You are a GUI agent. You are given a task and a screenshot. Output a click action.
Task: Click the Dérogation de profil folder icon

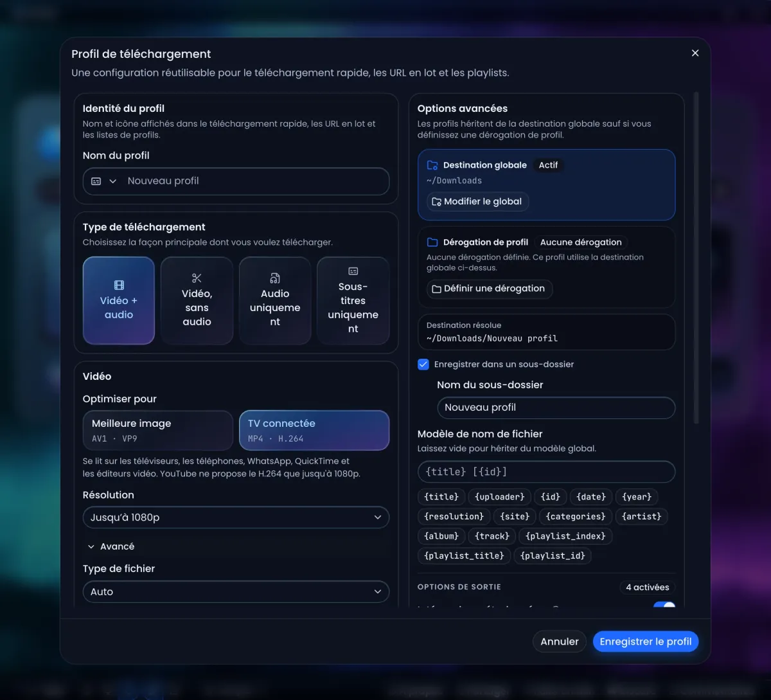pyautogui.click(x=432, y=242)
